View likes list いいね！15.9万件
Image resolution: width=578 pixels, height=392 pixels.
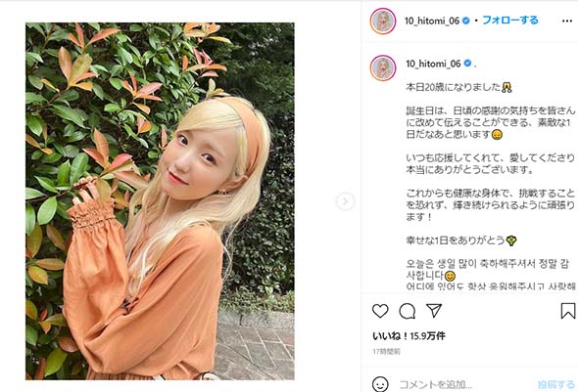pos(409,335)
